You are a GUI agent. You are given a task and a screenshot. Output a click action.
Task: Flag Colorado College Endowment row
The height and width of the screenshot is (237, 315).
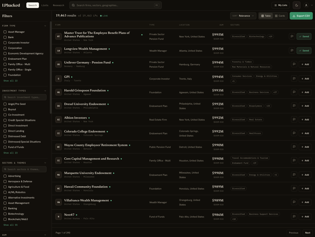[x=294, y=133]
